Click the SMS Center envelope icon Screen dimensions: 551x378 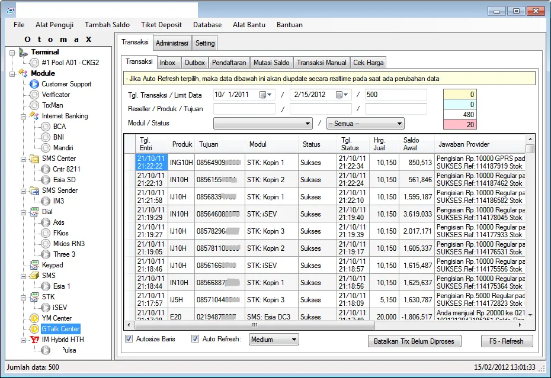pos(34,159)
